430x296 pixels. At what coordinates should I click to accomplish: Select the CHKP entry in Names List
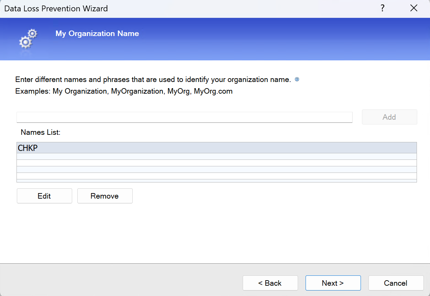click(x=217, y=148)
